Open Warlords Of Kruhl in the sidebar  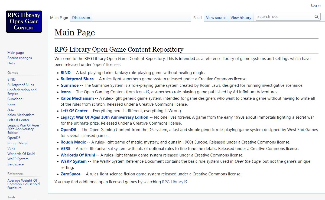click(x=21, y=154)
